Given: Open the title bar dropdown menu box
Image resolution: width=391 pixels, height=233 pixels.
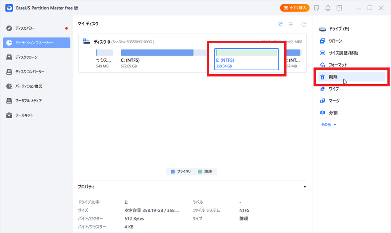Looking at the screenshot, I should [x=339, y=8].
